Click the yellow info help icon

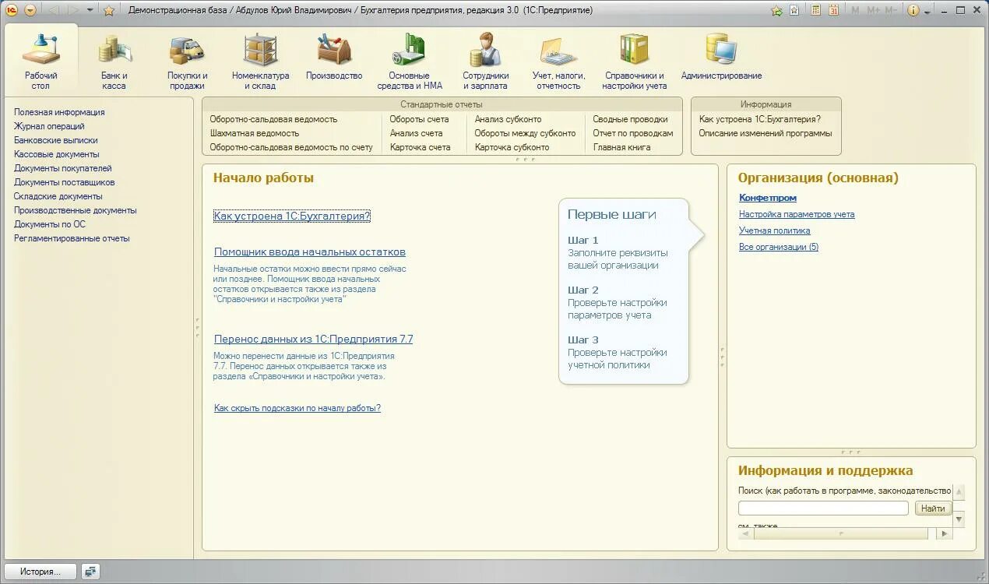[x=913, y=10]
